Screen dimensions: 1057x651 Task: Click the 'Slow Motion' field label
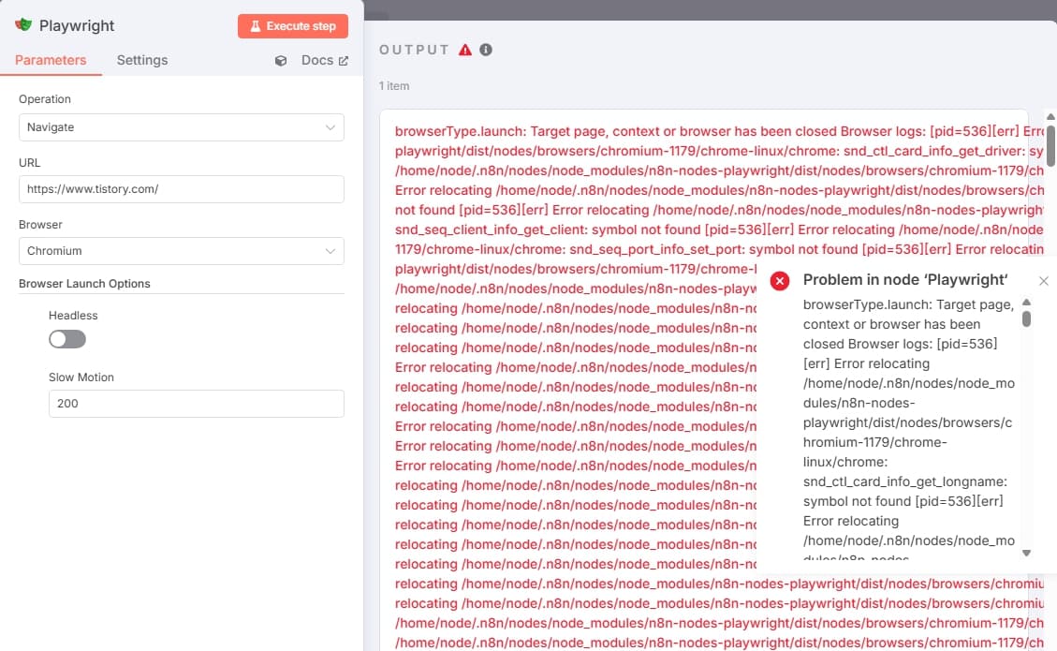pos(81,377)
